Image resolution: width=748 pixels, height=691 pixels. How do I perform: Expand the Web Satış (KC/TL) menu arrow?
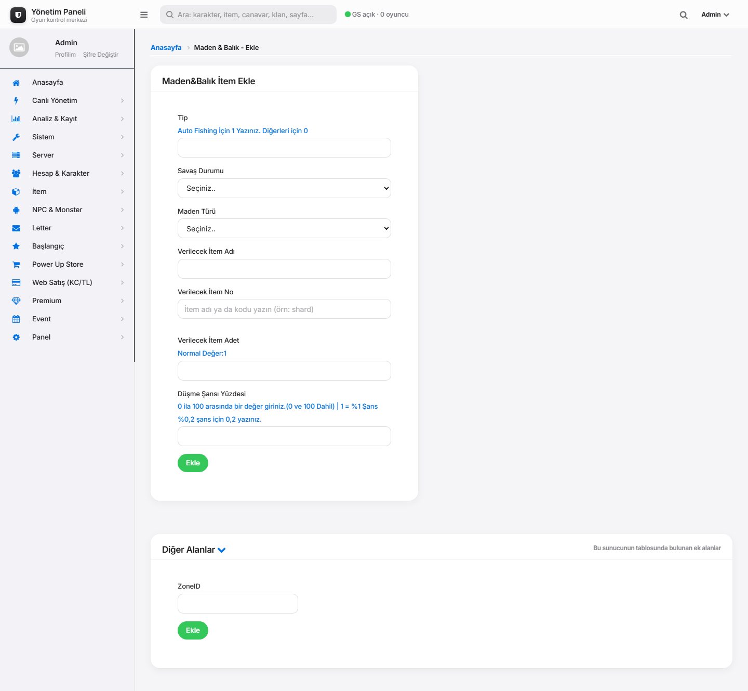[x=122, y=283]
